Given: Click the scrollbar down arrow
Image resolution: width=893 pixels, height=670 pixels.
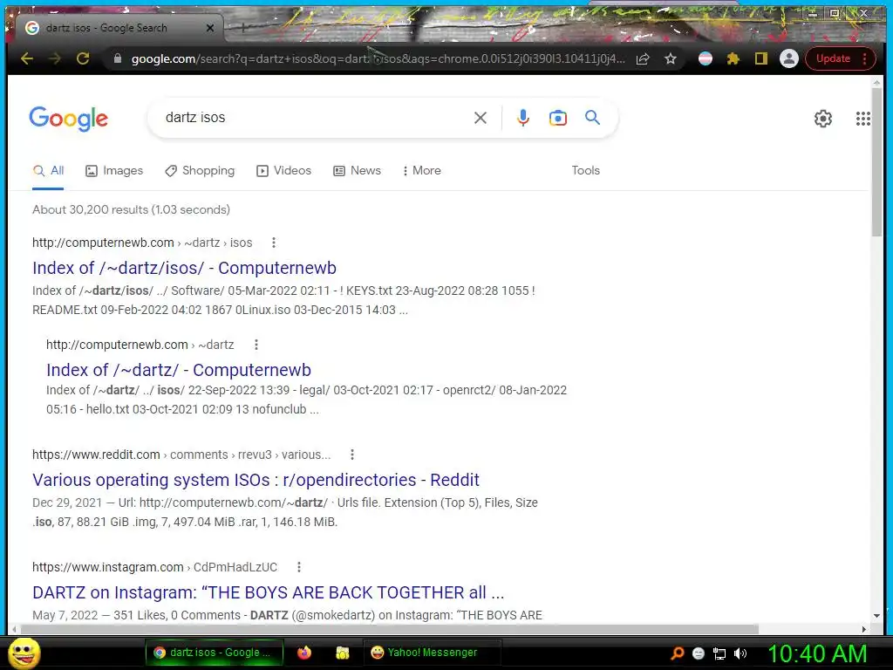Looking at the screenshot, I should coord(876,616).
